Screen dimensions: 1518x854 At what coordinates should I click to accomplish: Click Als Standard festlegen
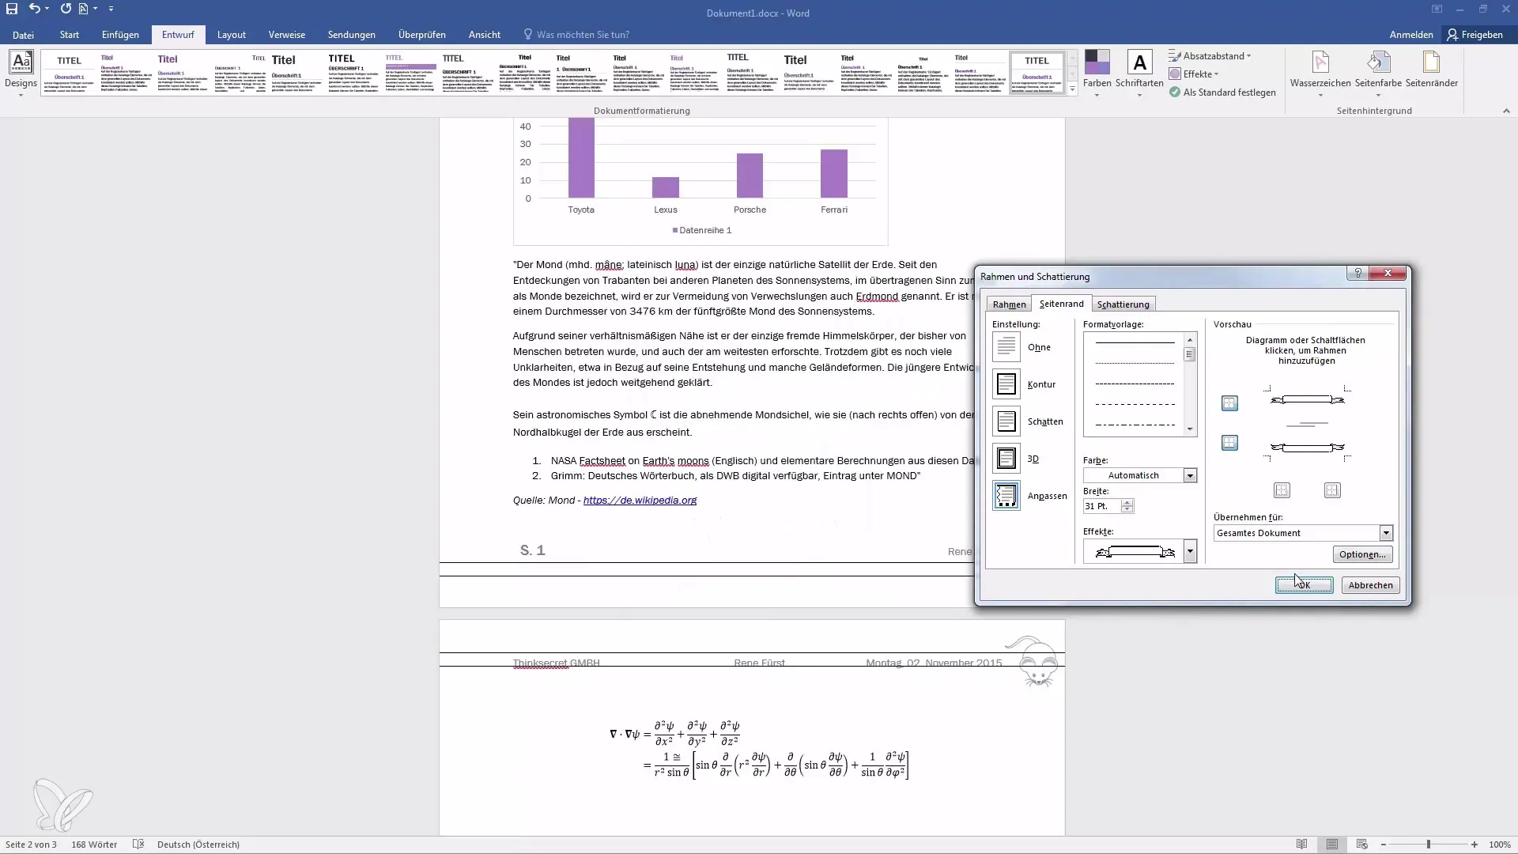(x=1223, y=93)
